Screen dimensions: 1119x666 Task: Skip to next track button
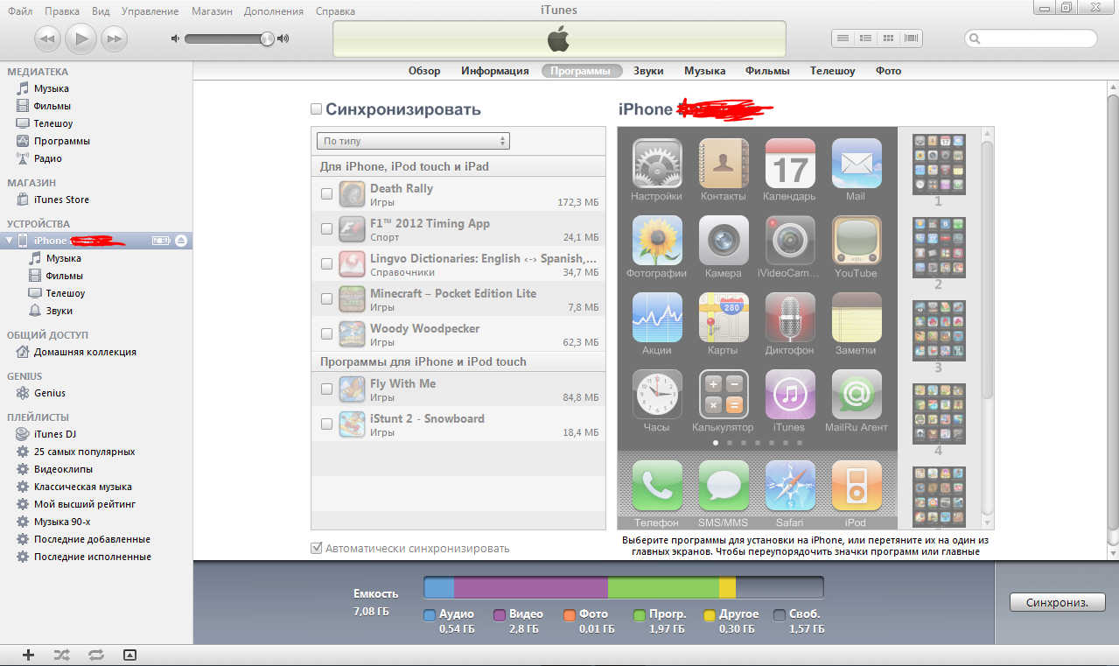pyautogui.click(x=115, y=38)
